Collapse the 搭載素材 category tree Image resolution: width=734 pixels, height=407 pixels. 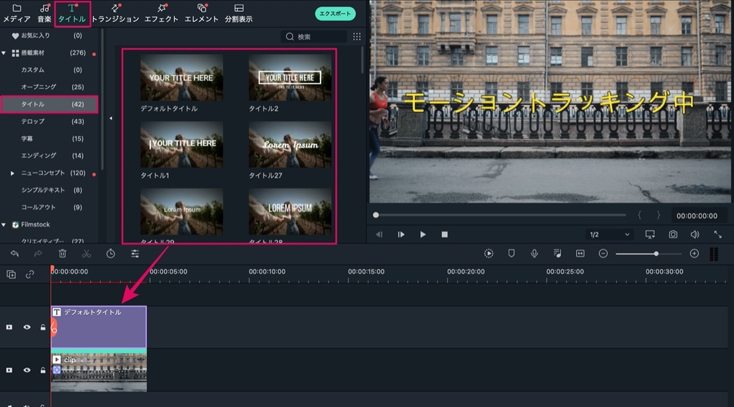[4, 53]
